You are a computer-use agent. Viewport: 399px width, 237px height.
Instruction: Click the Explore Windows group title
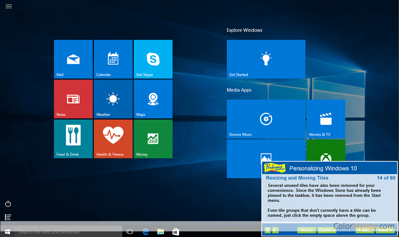(245, 30)
